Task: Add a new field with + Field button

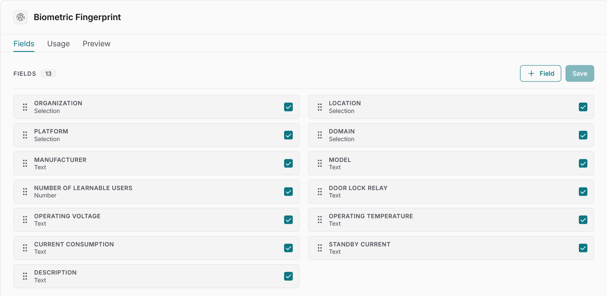Action: [x=540, y=73]
